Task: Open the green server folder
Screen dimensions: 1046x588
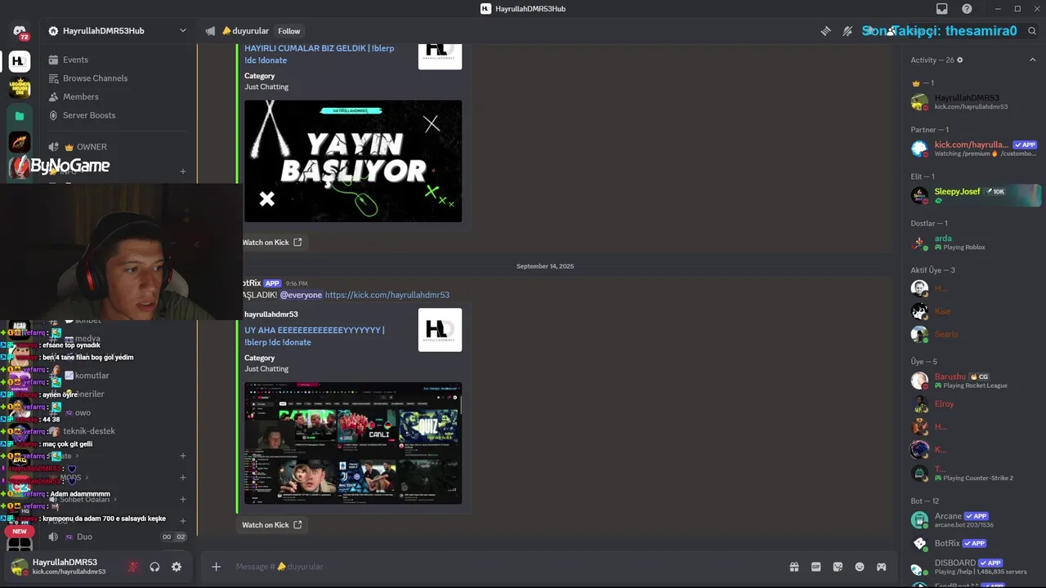Action: [20, 116]
